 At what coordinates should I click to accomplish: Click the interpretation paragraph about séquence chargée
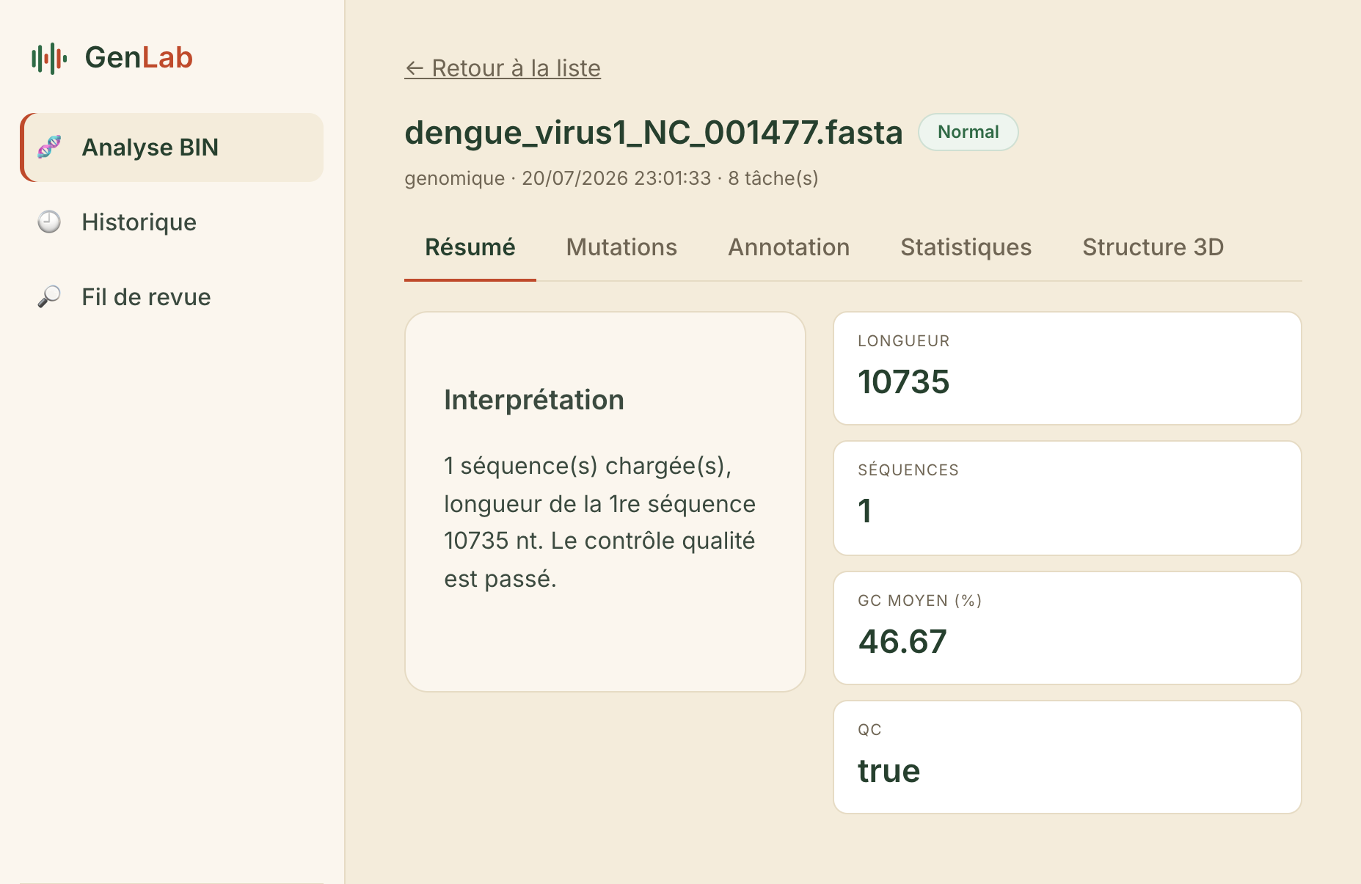pos(599,522)
